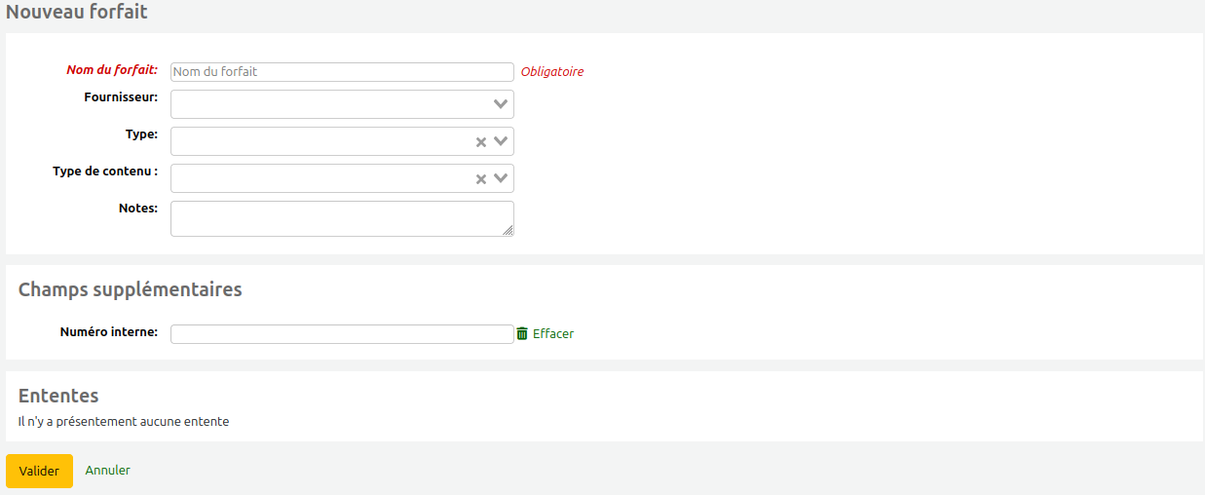Screen dimensions: 1205x495
Task: Open the Type de contenu dropdown chevron
Action: [501, 178]
